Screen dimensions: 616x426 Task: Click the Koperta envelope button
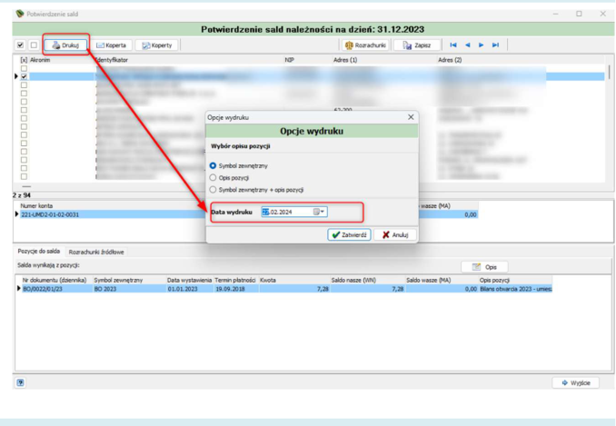coord(111,45)
